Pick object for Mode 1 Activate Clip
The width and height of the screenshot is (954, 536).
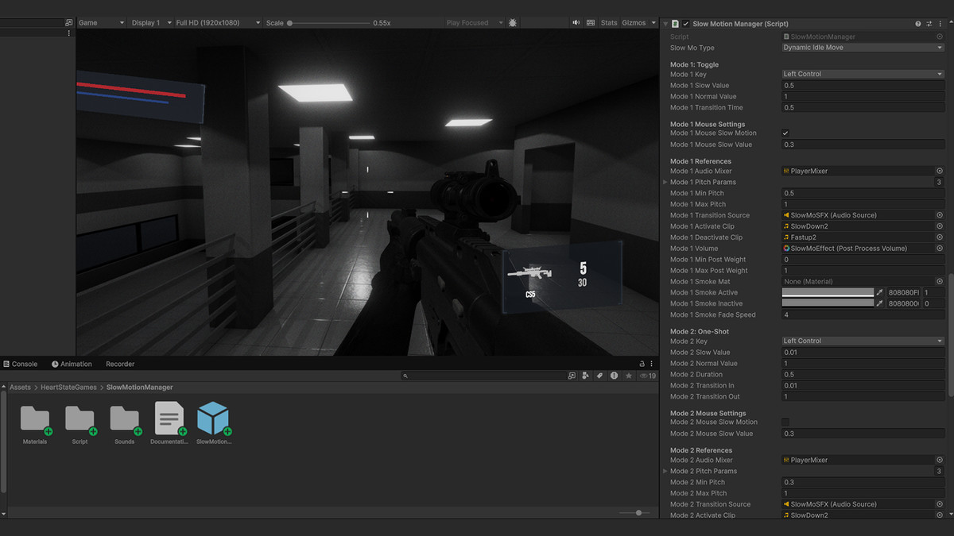point(939,226)
